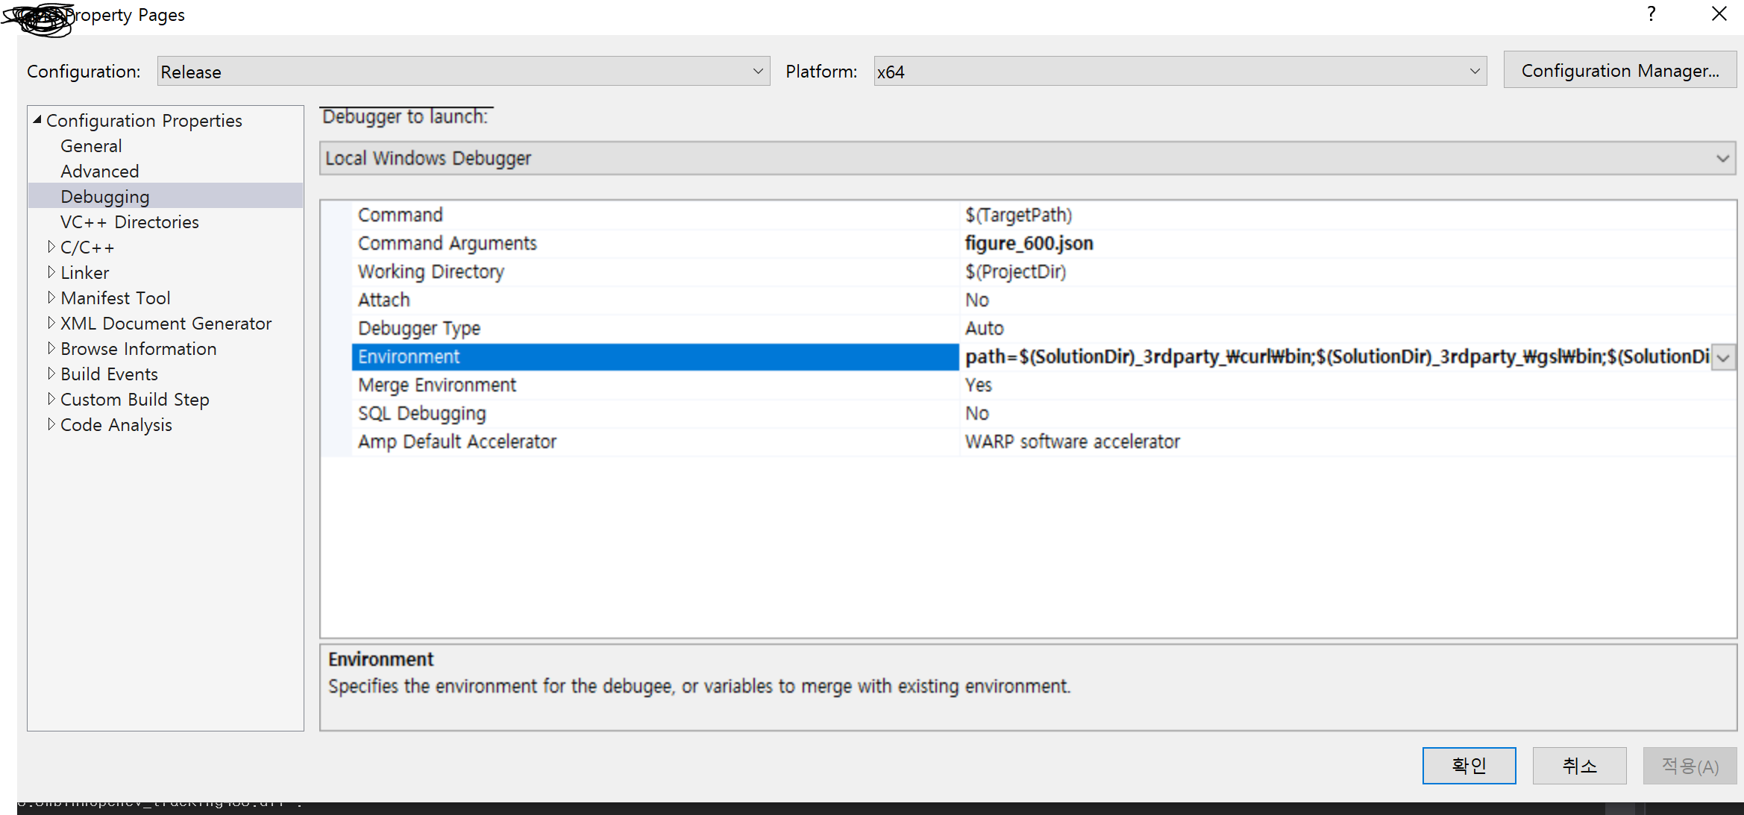This screenshot has height=815, width=1744.
Task: Click the Environment value dropdown arrow
Action: (x=1723, y=357)
